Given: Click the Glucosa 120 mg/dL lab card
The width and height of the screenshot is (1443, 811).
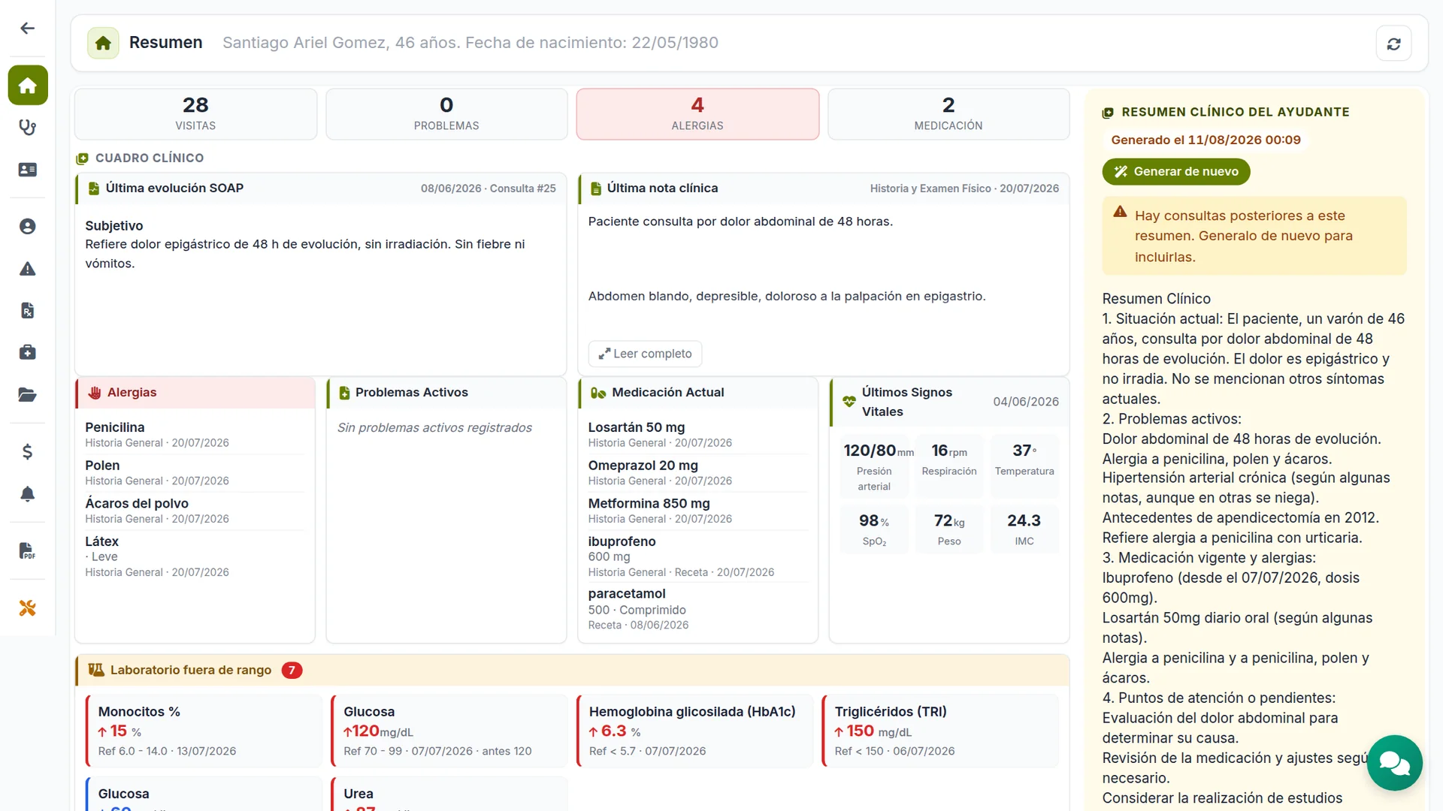Looking at the screenshot, I should [449, 731].
